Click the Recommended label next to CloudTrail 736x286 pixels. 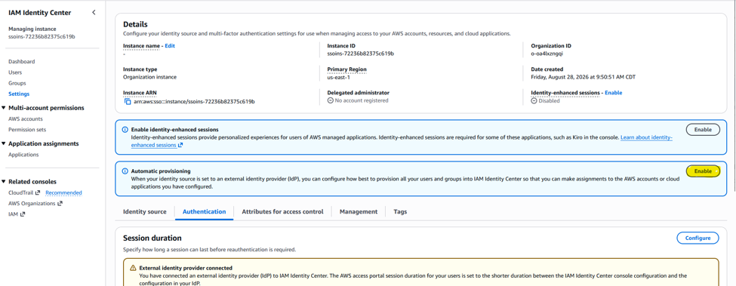tap(64, 192)
